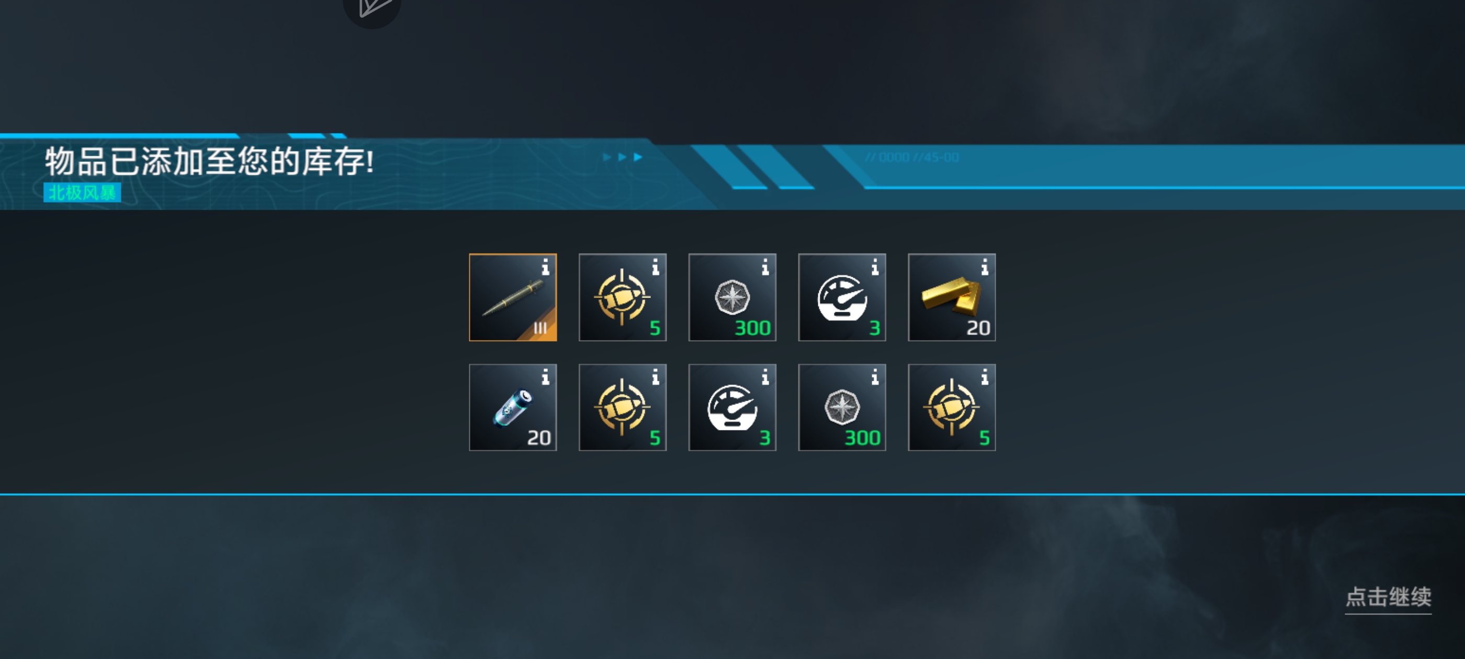This screenshot has width=1465, height=659.
Task: Select bottom-row compass badge showing 300
Action: [842, 407]
